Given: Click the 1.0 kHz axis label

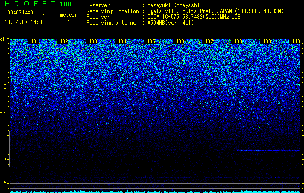Looking at the screenshot, I should [x=4, y=87].
